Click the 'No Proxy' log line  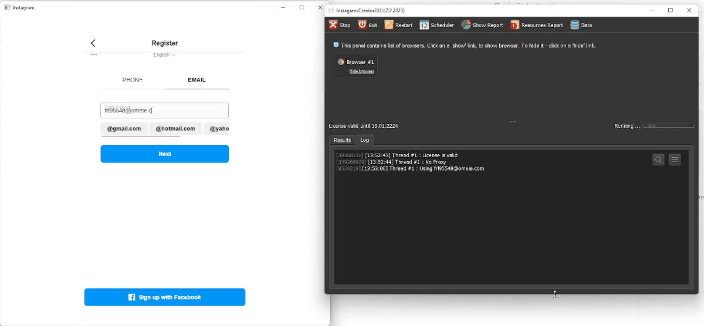[x=391, y=162]
